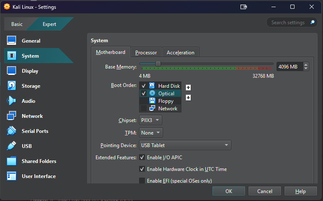Open the User Interface window icon
323x201 pixels.
[11, 176]
